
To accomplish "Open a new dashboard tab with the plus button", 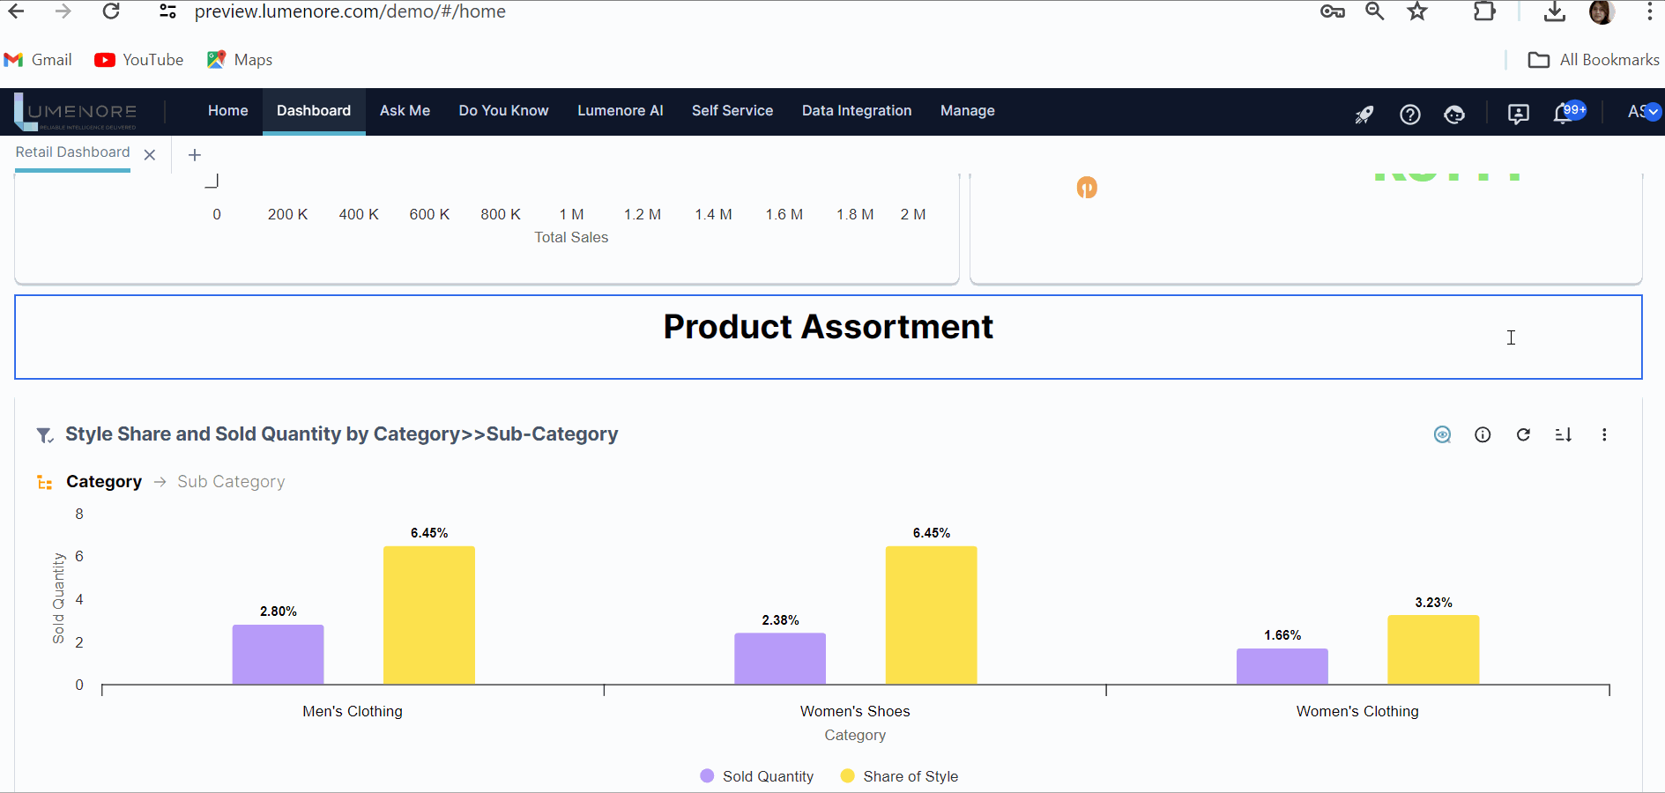I will click(195, 154).
